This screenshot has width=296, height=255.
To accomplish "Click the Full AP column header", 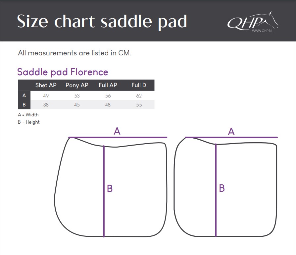I will coord(108,85).
